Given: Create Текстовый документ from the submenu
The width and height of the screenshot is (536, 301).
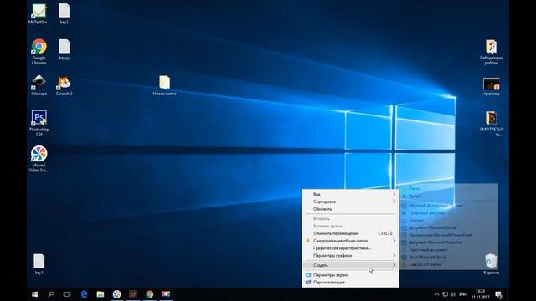Looking at the screenshot, I should click(449, 250).
